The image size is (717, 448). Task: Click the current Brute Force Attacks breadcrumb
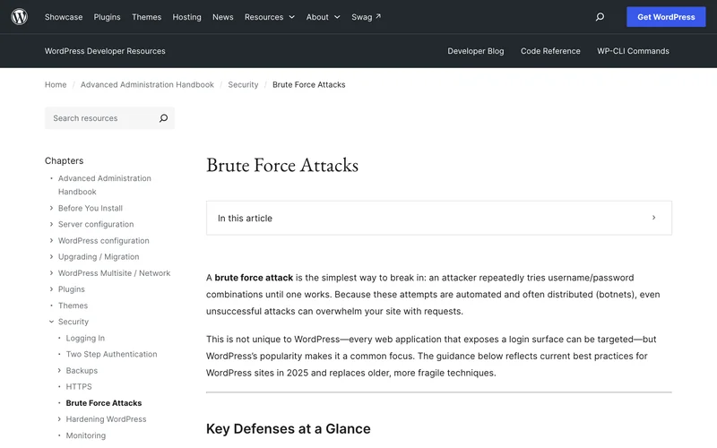(x=308, y=84)
